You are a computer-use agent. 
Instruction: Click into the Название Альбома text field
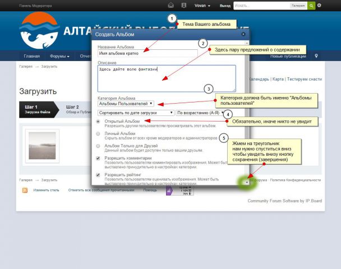point(147,53)
